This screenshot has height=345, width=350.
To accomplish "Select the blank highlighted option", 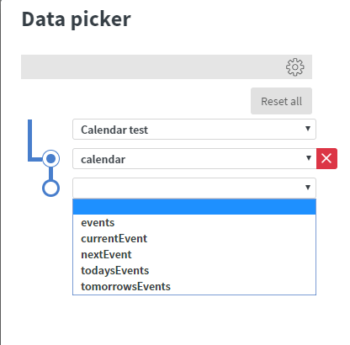I will click(x=194, y=207).
